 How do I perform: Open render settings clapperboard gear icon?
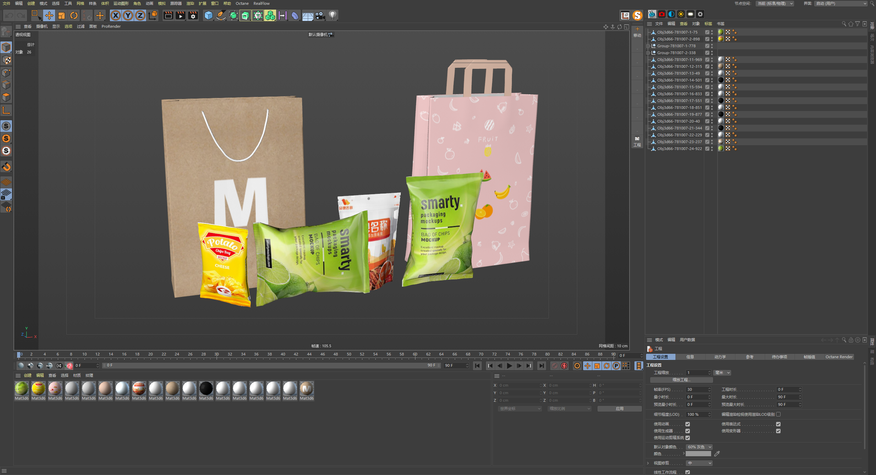(x=193, y=15)
